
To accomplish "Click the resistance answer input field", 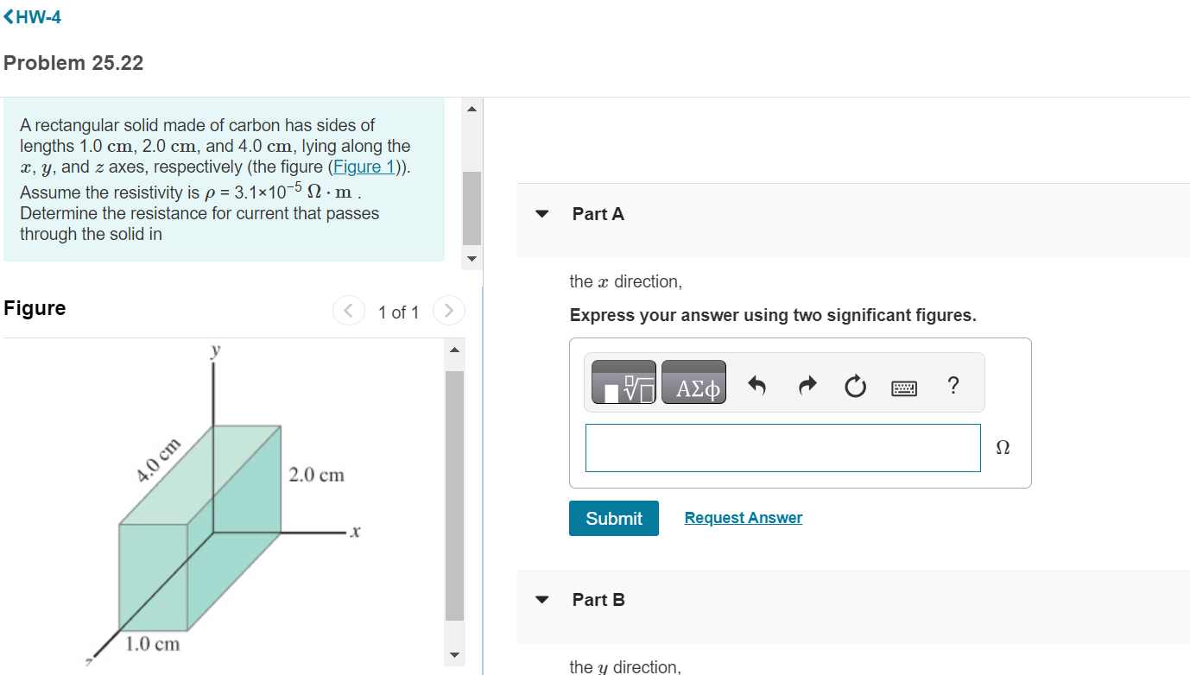I will 783,448.
